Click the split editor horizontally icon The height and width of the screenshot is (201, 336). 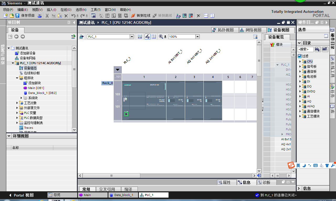[x=206, y=16]
